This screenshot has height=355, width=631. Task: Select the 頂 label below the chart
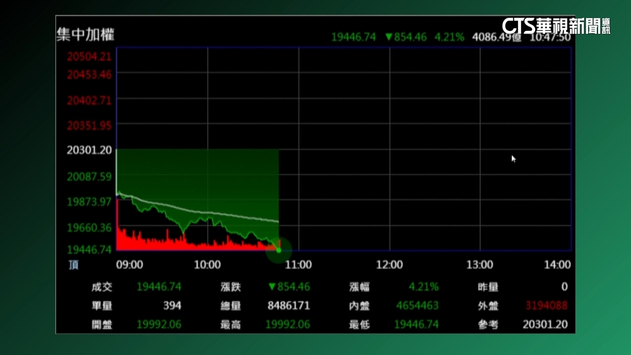coord(74,265)
